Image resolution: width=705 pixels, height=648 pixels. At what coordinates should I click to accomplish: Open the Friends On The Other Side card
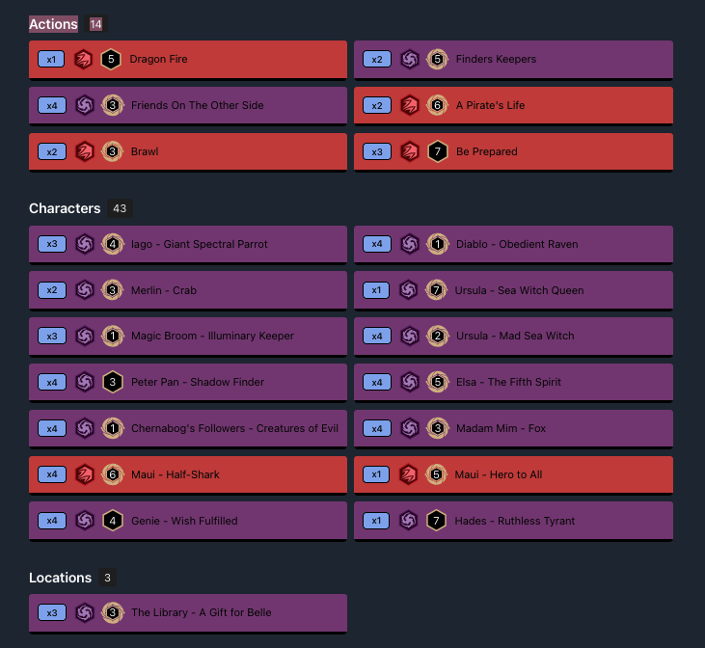(x=197, y=105)
